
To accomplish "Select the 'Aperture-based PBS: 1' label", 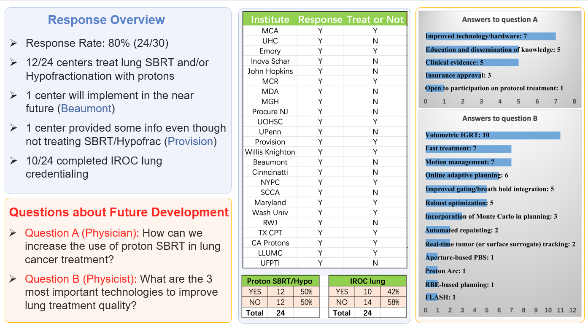I will point(459,257).
